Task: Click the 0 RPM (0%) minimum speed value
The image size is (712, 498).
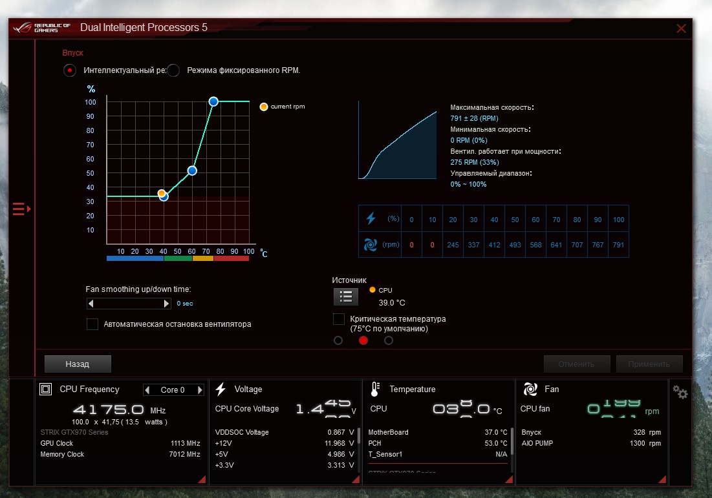Action: [469, 141]
